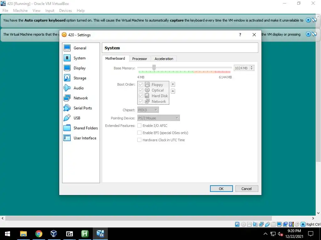Open Audio settings via its speaker icon

[x=67, y=88]
